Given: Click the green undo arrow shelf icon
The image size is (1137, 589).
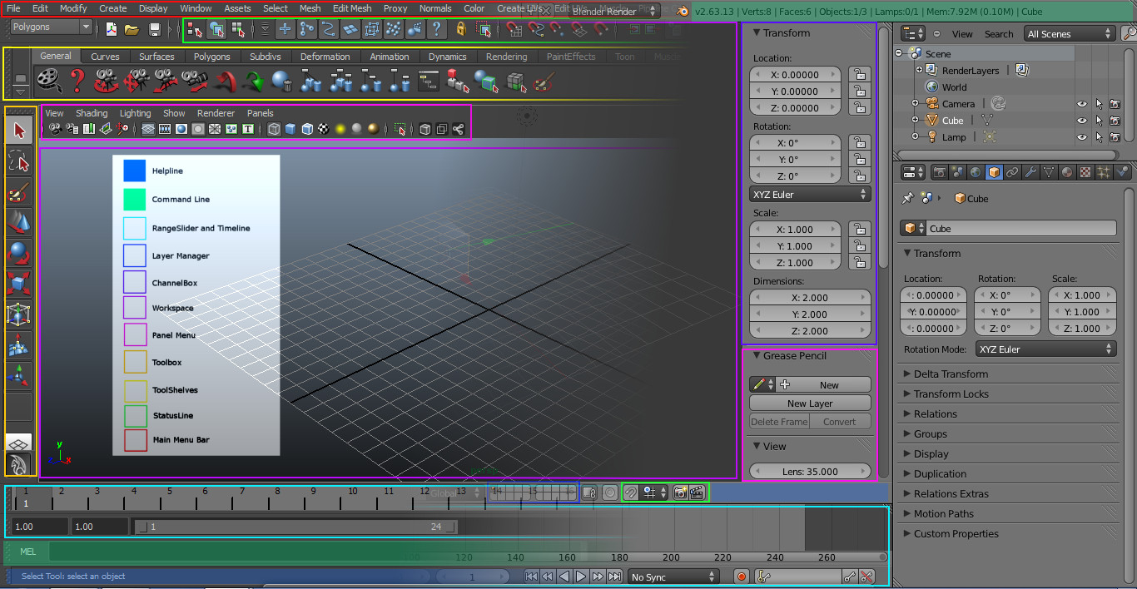Looking at the screenshot, I should (x=253, y=81).
